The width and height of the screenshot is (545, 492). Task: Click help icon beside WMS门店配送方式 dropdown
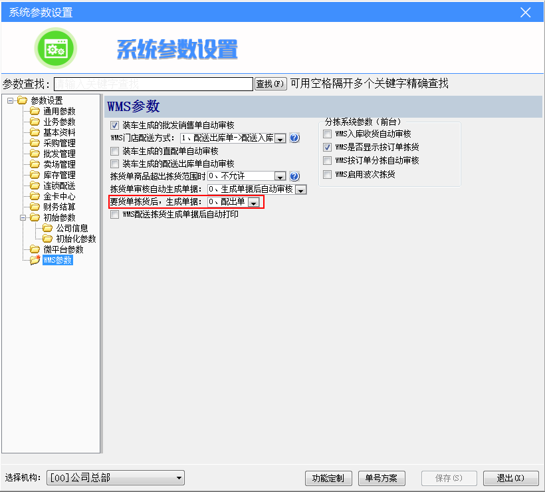coord(295,138)
